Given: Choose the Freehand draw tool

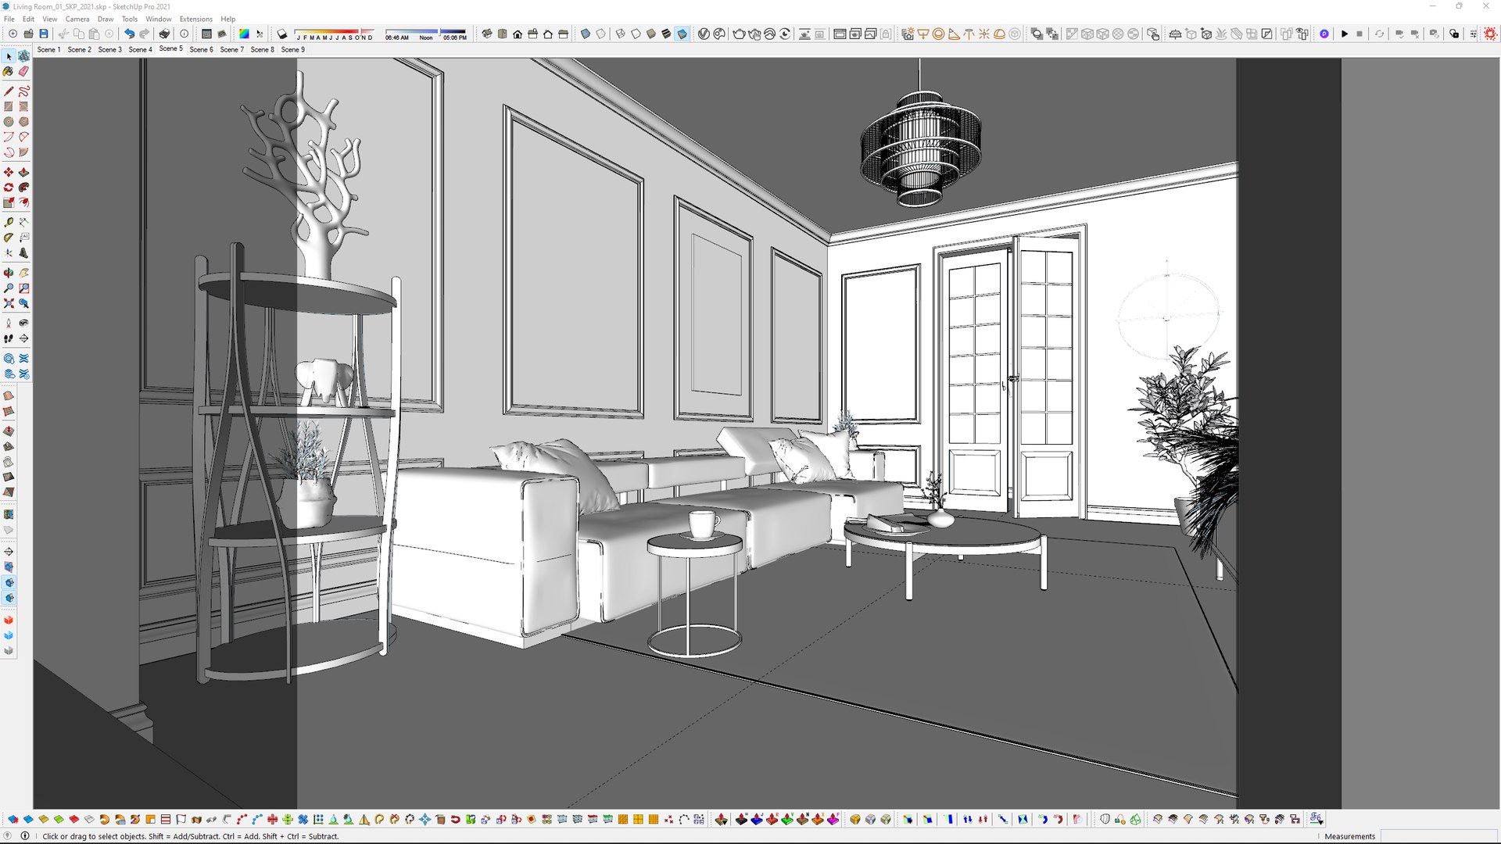Looking at the screenshot, I should [24, 91].
